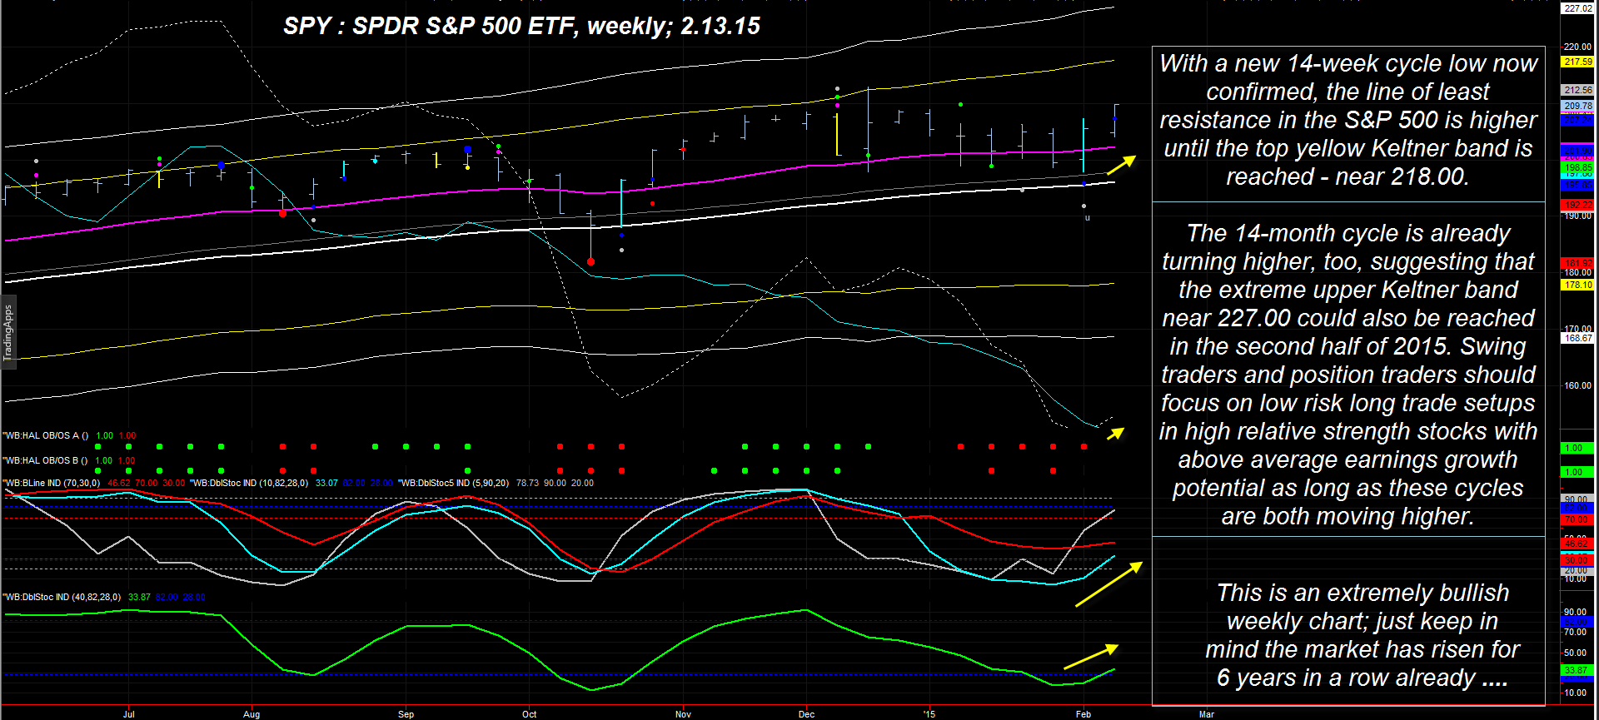Image resolution: width=1599 pixels, height=720 pixels.
Task: Click chart title 'SPY : SPDR S&P 500 ETF'
Action: pyautogui.click(x=428, y=26)
